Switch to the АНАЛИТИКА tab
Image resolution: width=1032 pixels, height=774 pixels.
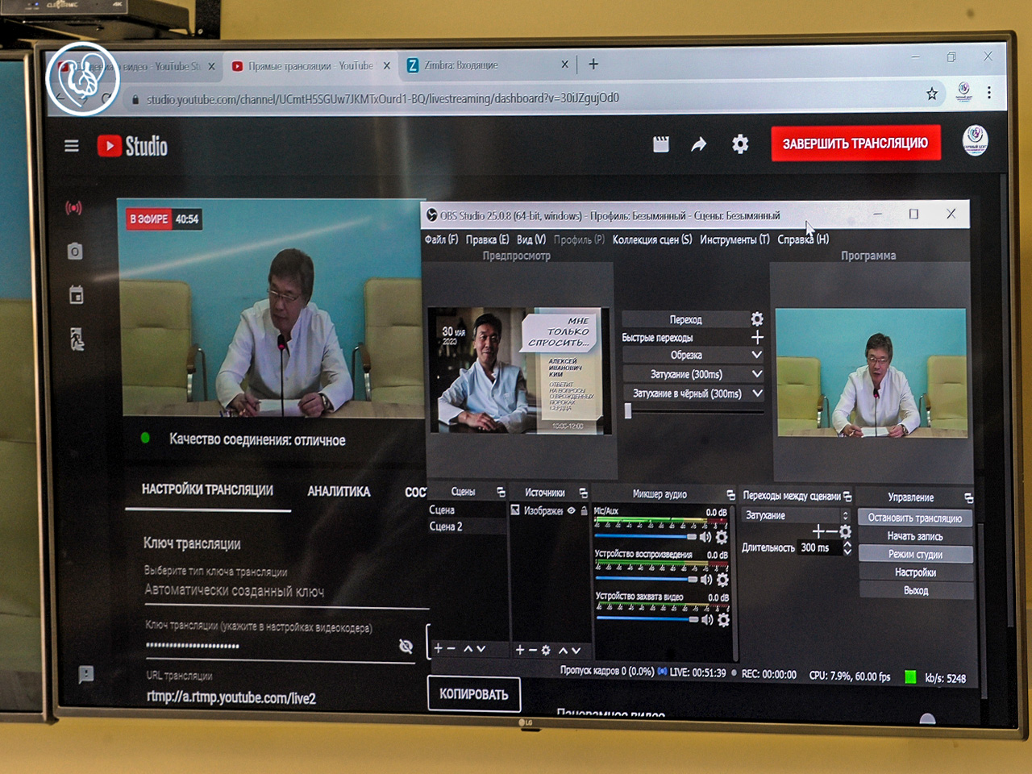[x=339, y=491]
